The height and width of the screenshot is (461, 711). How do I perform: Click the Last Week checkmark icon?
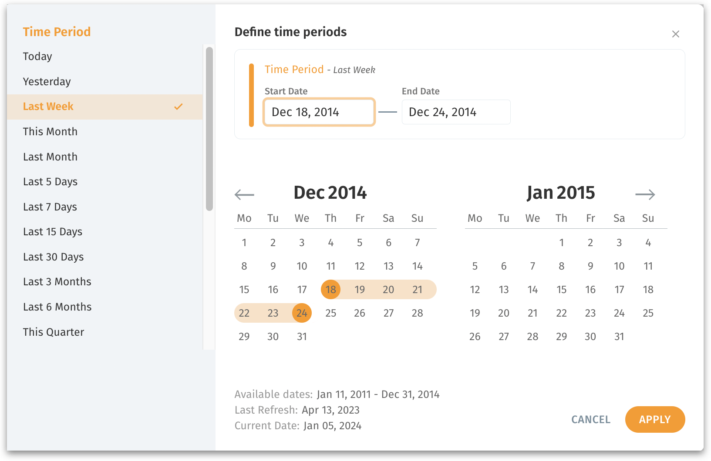(x=179, y=107)
